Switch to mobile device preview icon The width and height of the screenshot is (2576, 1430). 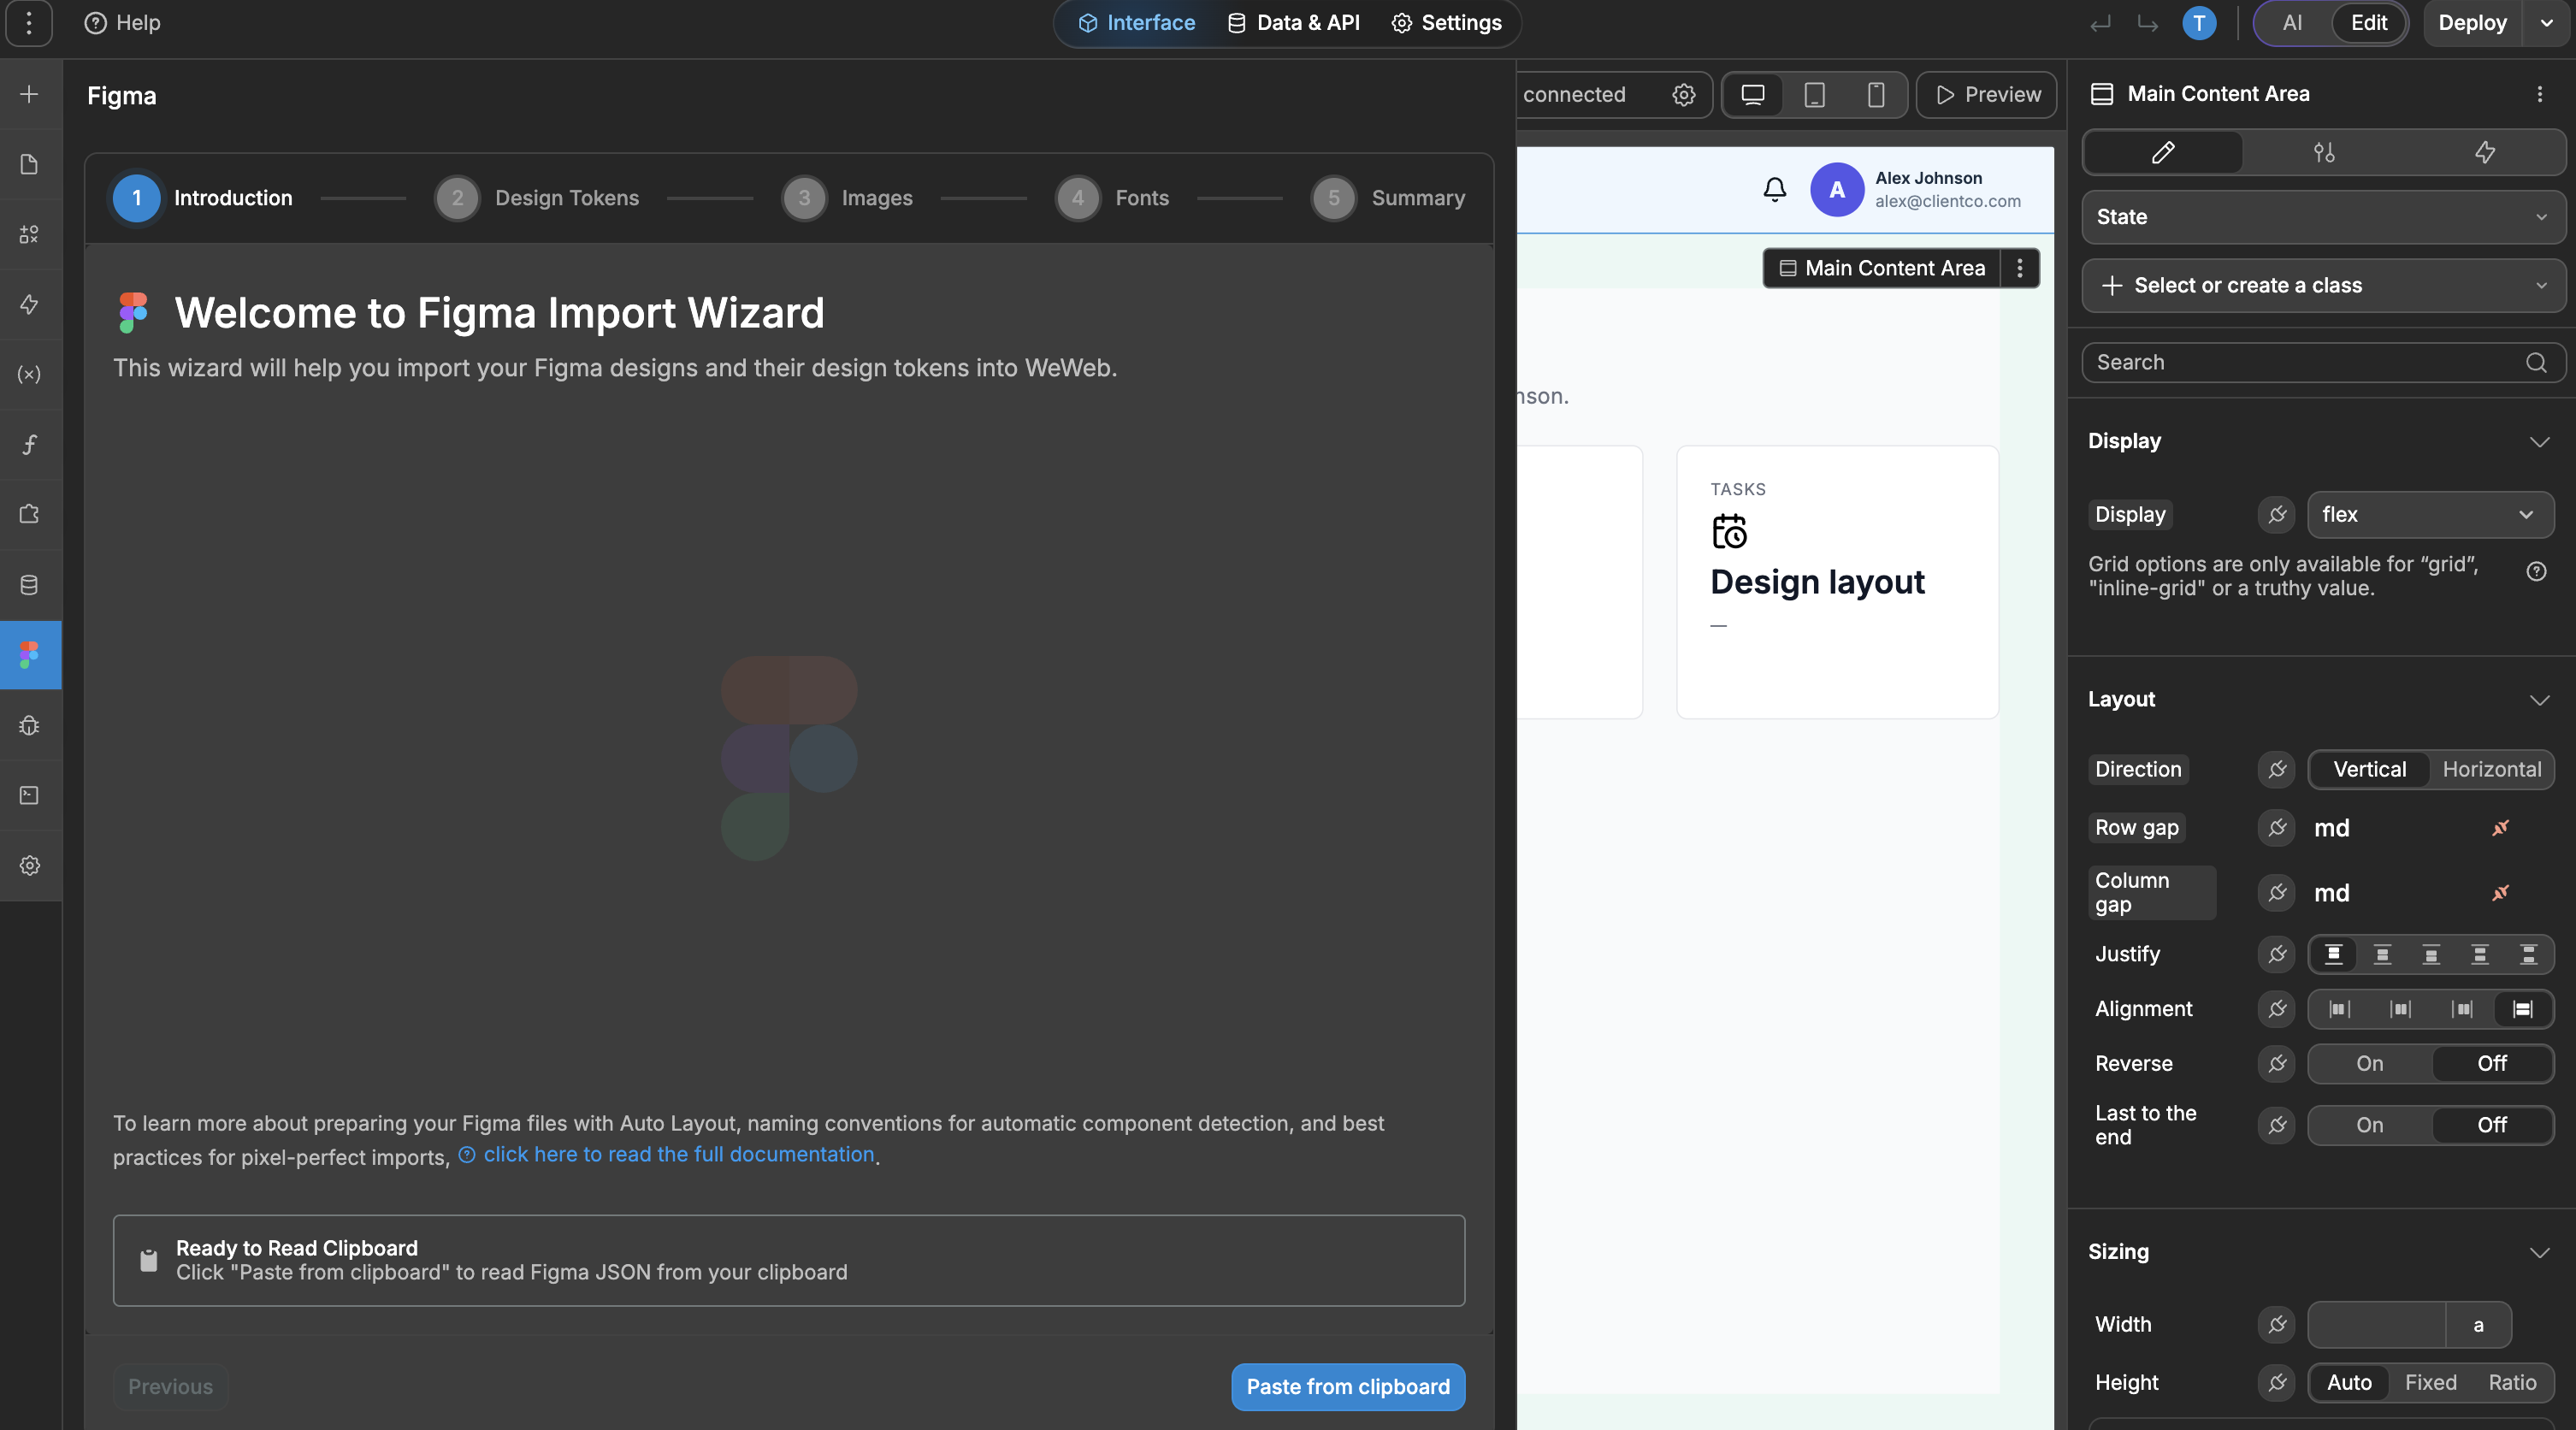coord(1876,94)
